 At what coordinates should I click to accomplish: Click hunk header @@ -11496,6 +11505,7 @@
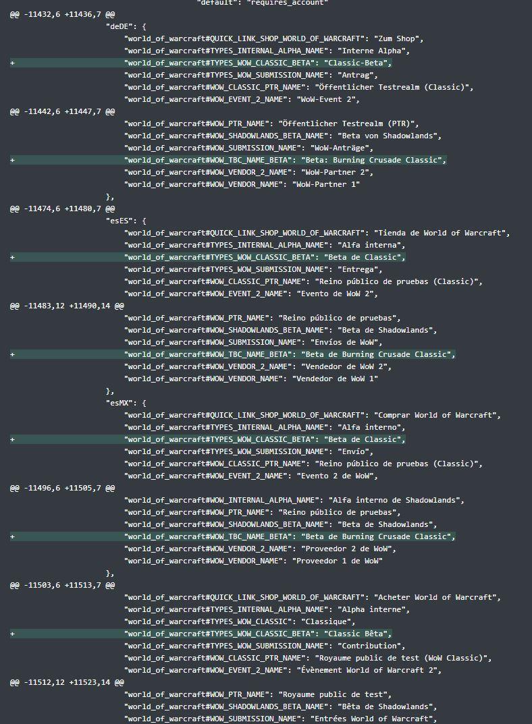coord(62,488)
